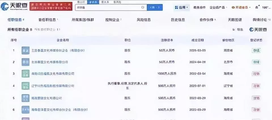272x120 pixels.
Task: Expand the 企业级产品 dropdown menu
Action: 218,7
